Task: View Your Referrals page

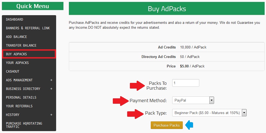Action: [x=19, y=106]
